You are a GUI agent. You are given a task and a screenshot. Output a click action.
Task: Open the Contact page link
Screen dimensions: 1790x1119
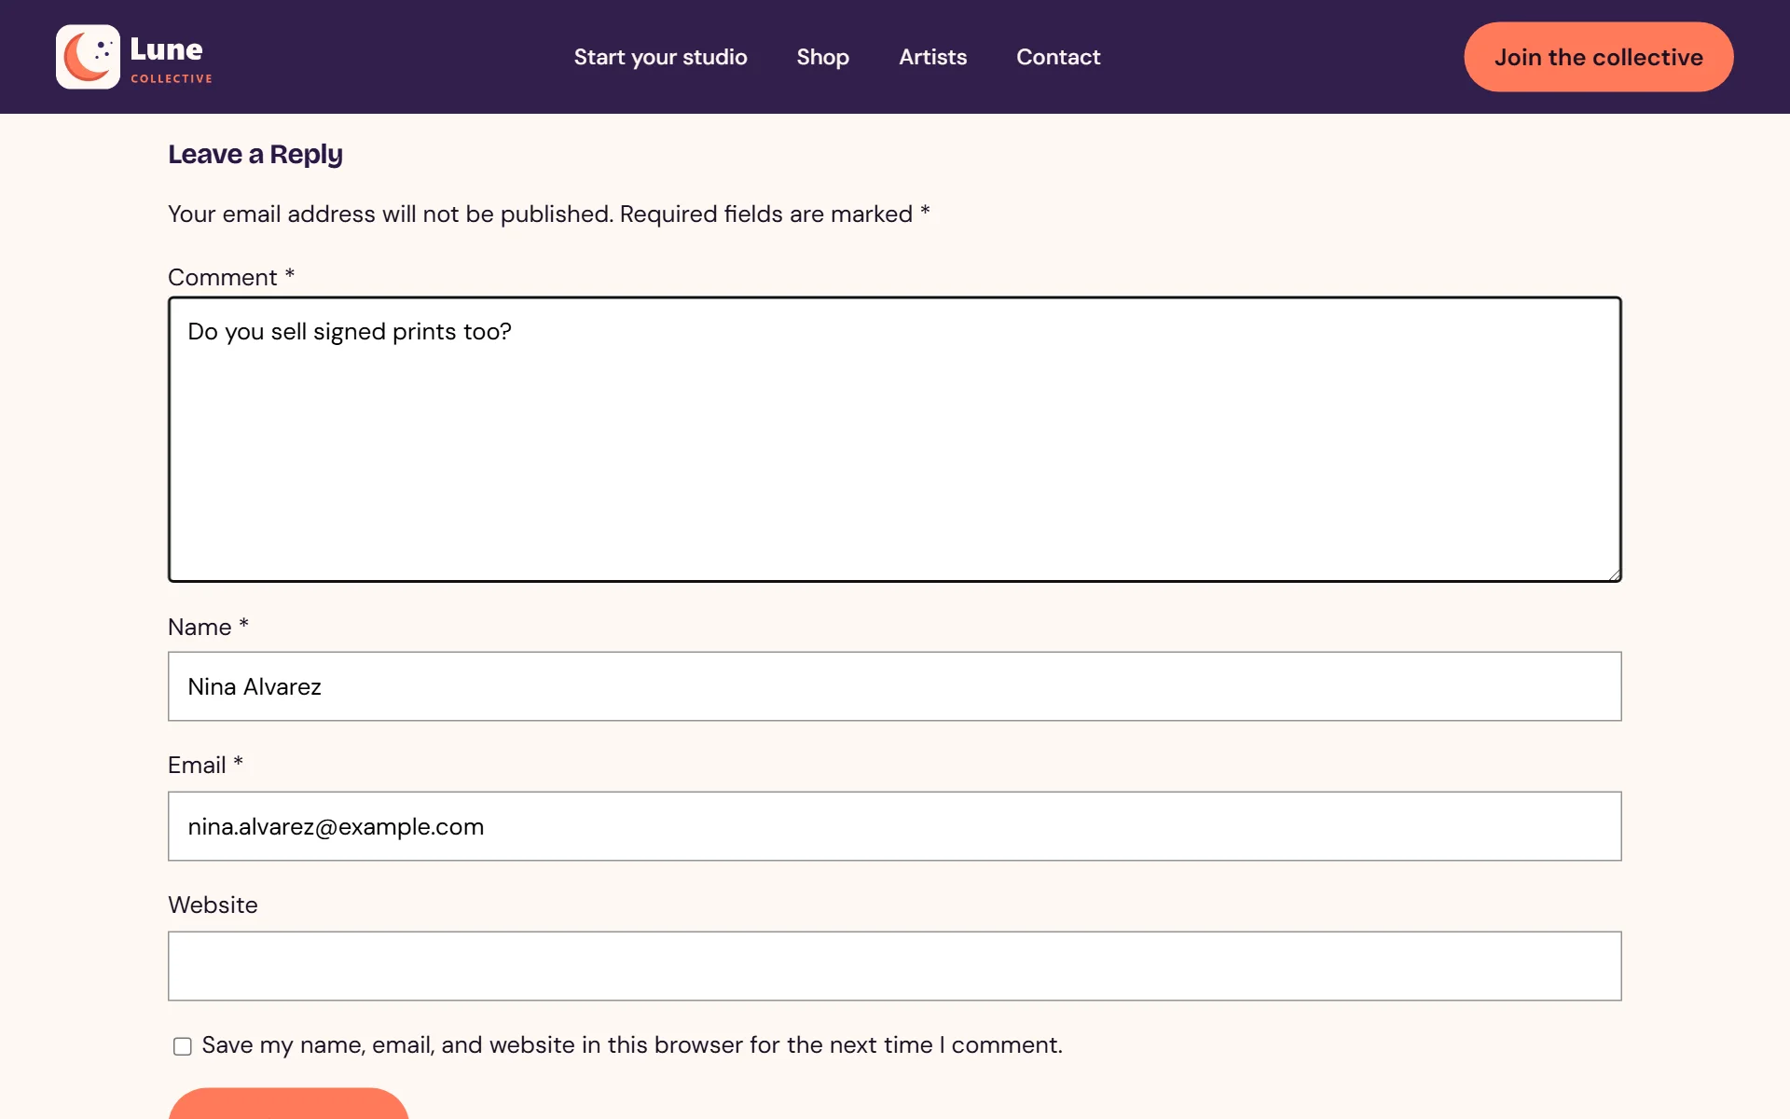pos(1058,57)
